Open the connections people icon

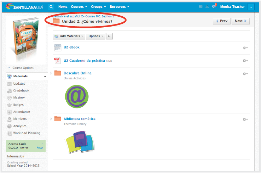point(207,7)
